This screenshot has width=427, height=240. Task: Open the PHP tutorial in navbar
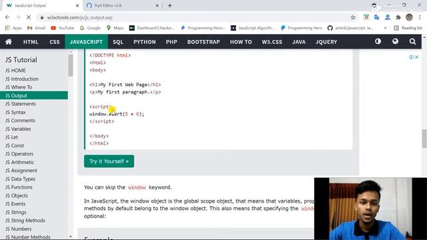tap(171, 42)
